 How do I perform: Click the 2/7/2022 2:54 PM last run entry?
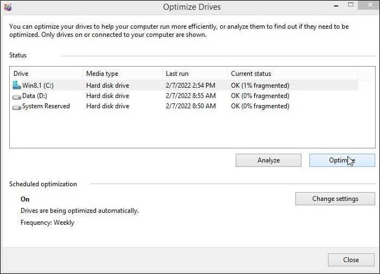190,86
